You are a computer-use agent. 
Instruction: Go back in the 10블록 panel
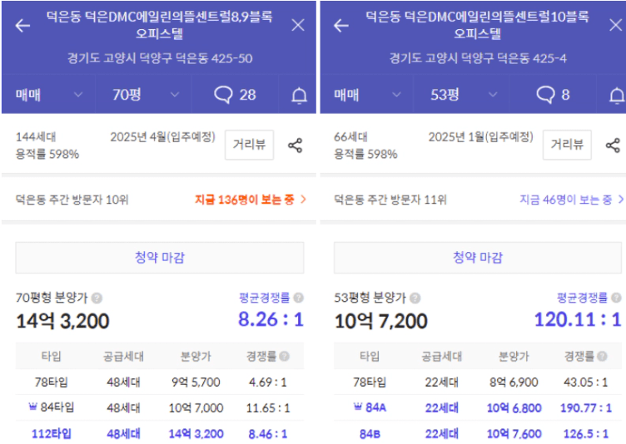pyautogui.click(x=341, y=26)
